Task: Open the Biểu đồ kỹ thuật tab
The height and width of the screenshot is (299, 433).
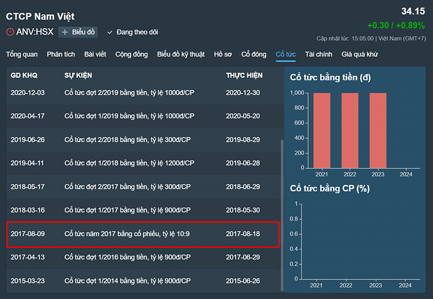Action: tap(181, 54)
